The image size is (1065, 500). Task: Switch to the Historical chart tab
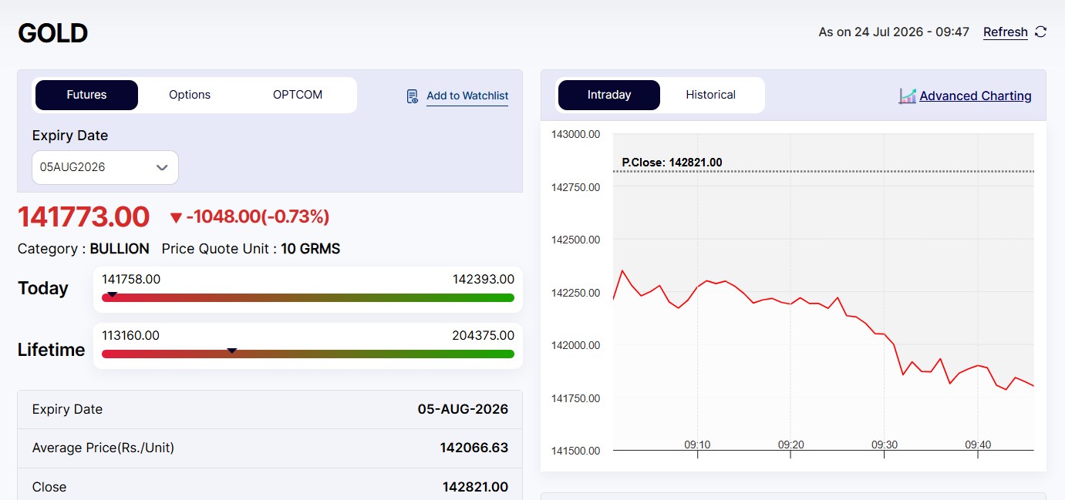711,95
